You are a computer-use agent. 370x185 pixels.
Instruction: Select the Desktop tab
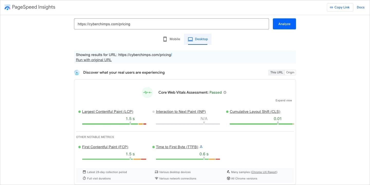[198, 39]
